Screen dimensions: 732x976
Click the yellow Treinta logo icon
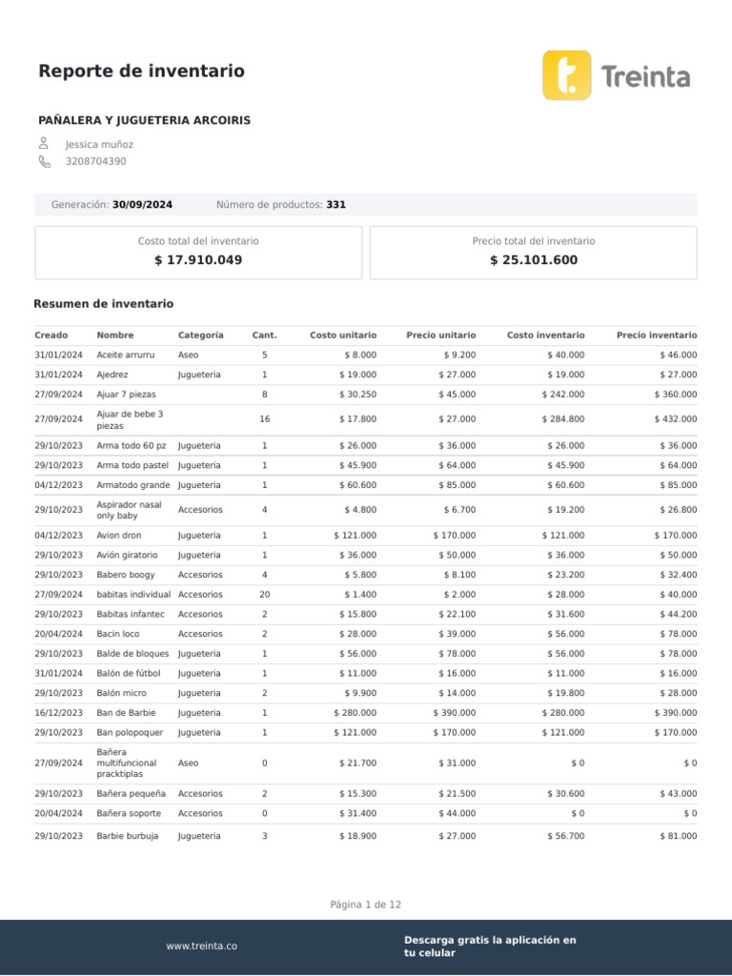566,75
